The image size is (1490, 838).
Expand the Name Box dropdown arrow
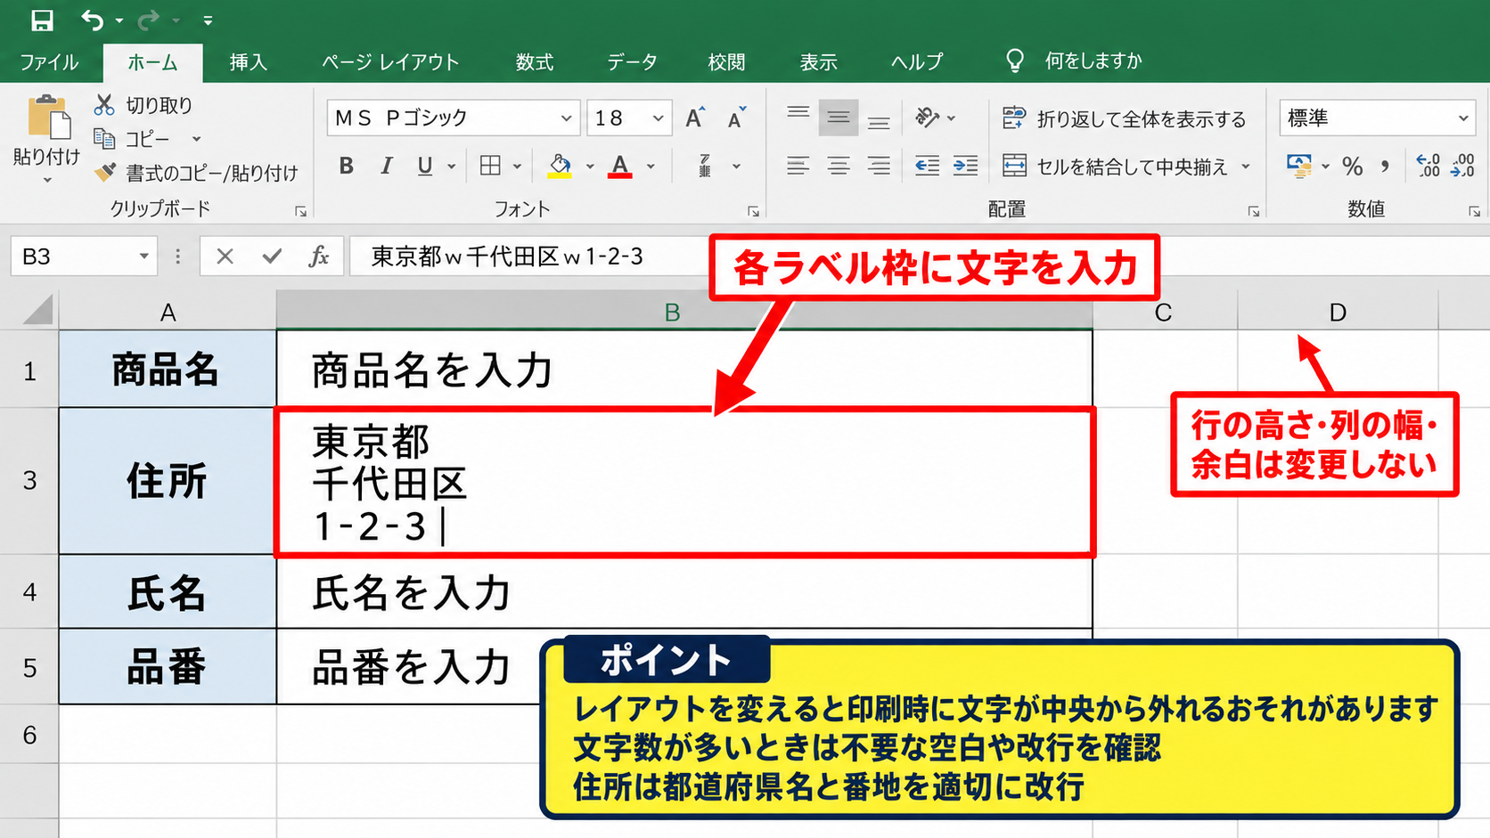pos(143,256)
